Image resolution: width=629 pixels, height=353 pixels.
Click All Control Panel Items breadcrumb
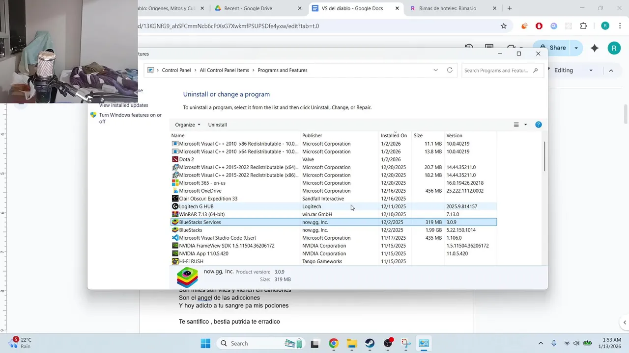click(x=224, y=70)
